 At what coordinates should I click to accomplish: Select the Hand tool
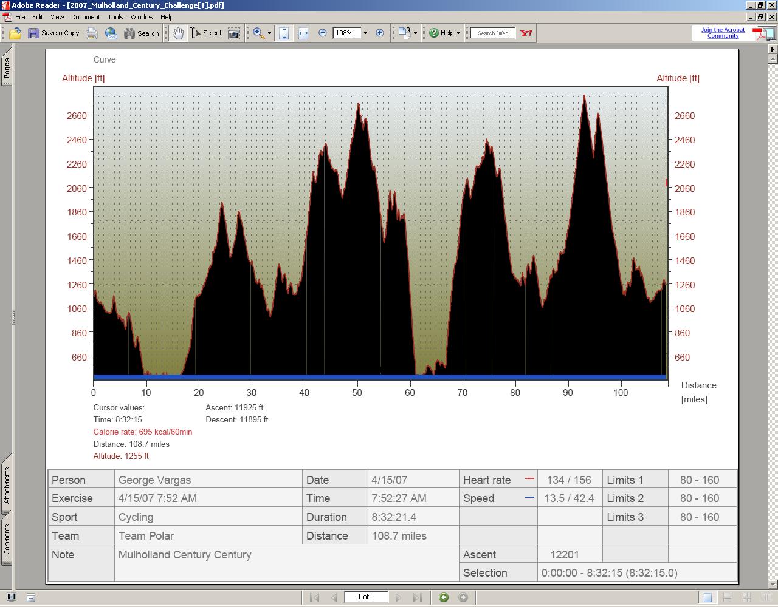pyautogui.click(x=177, y=33)
